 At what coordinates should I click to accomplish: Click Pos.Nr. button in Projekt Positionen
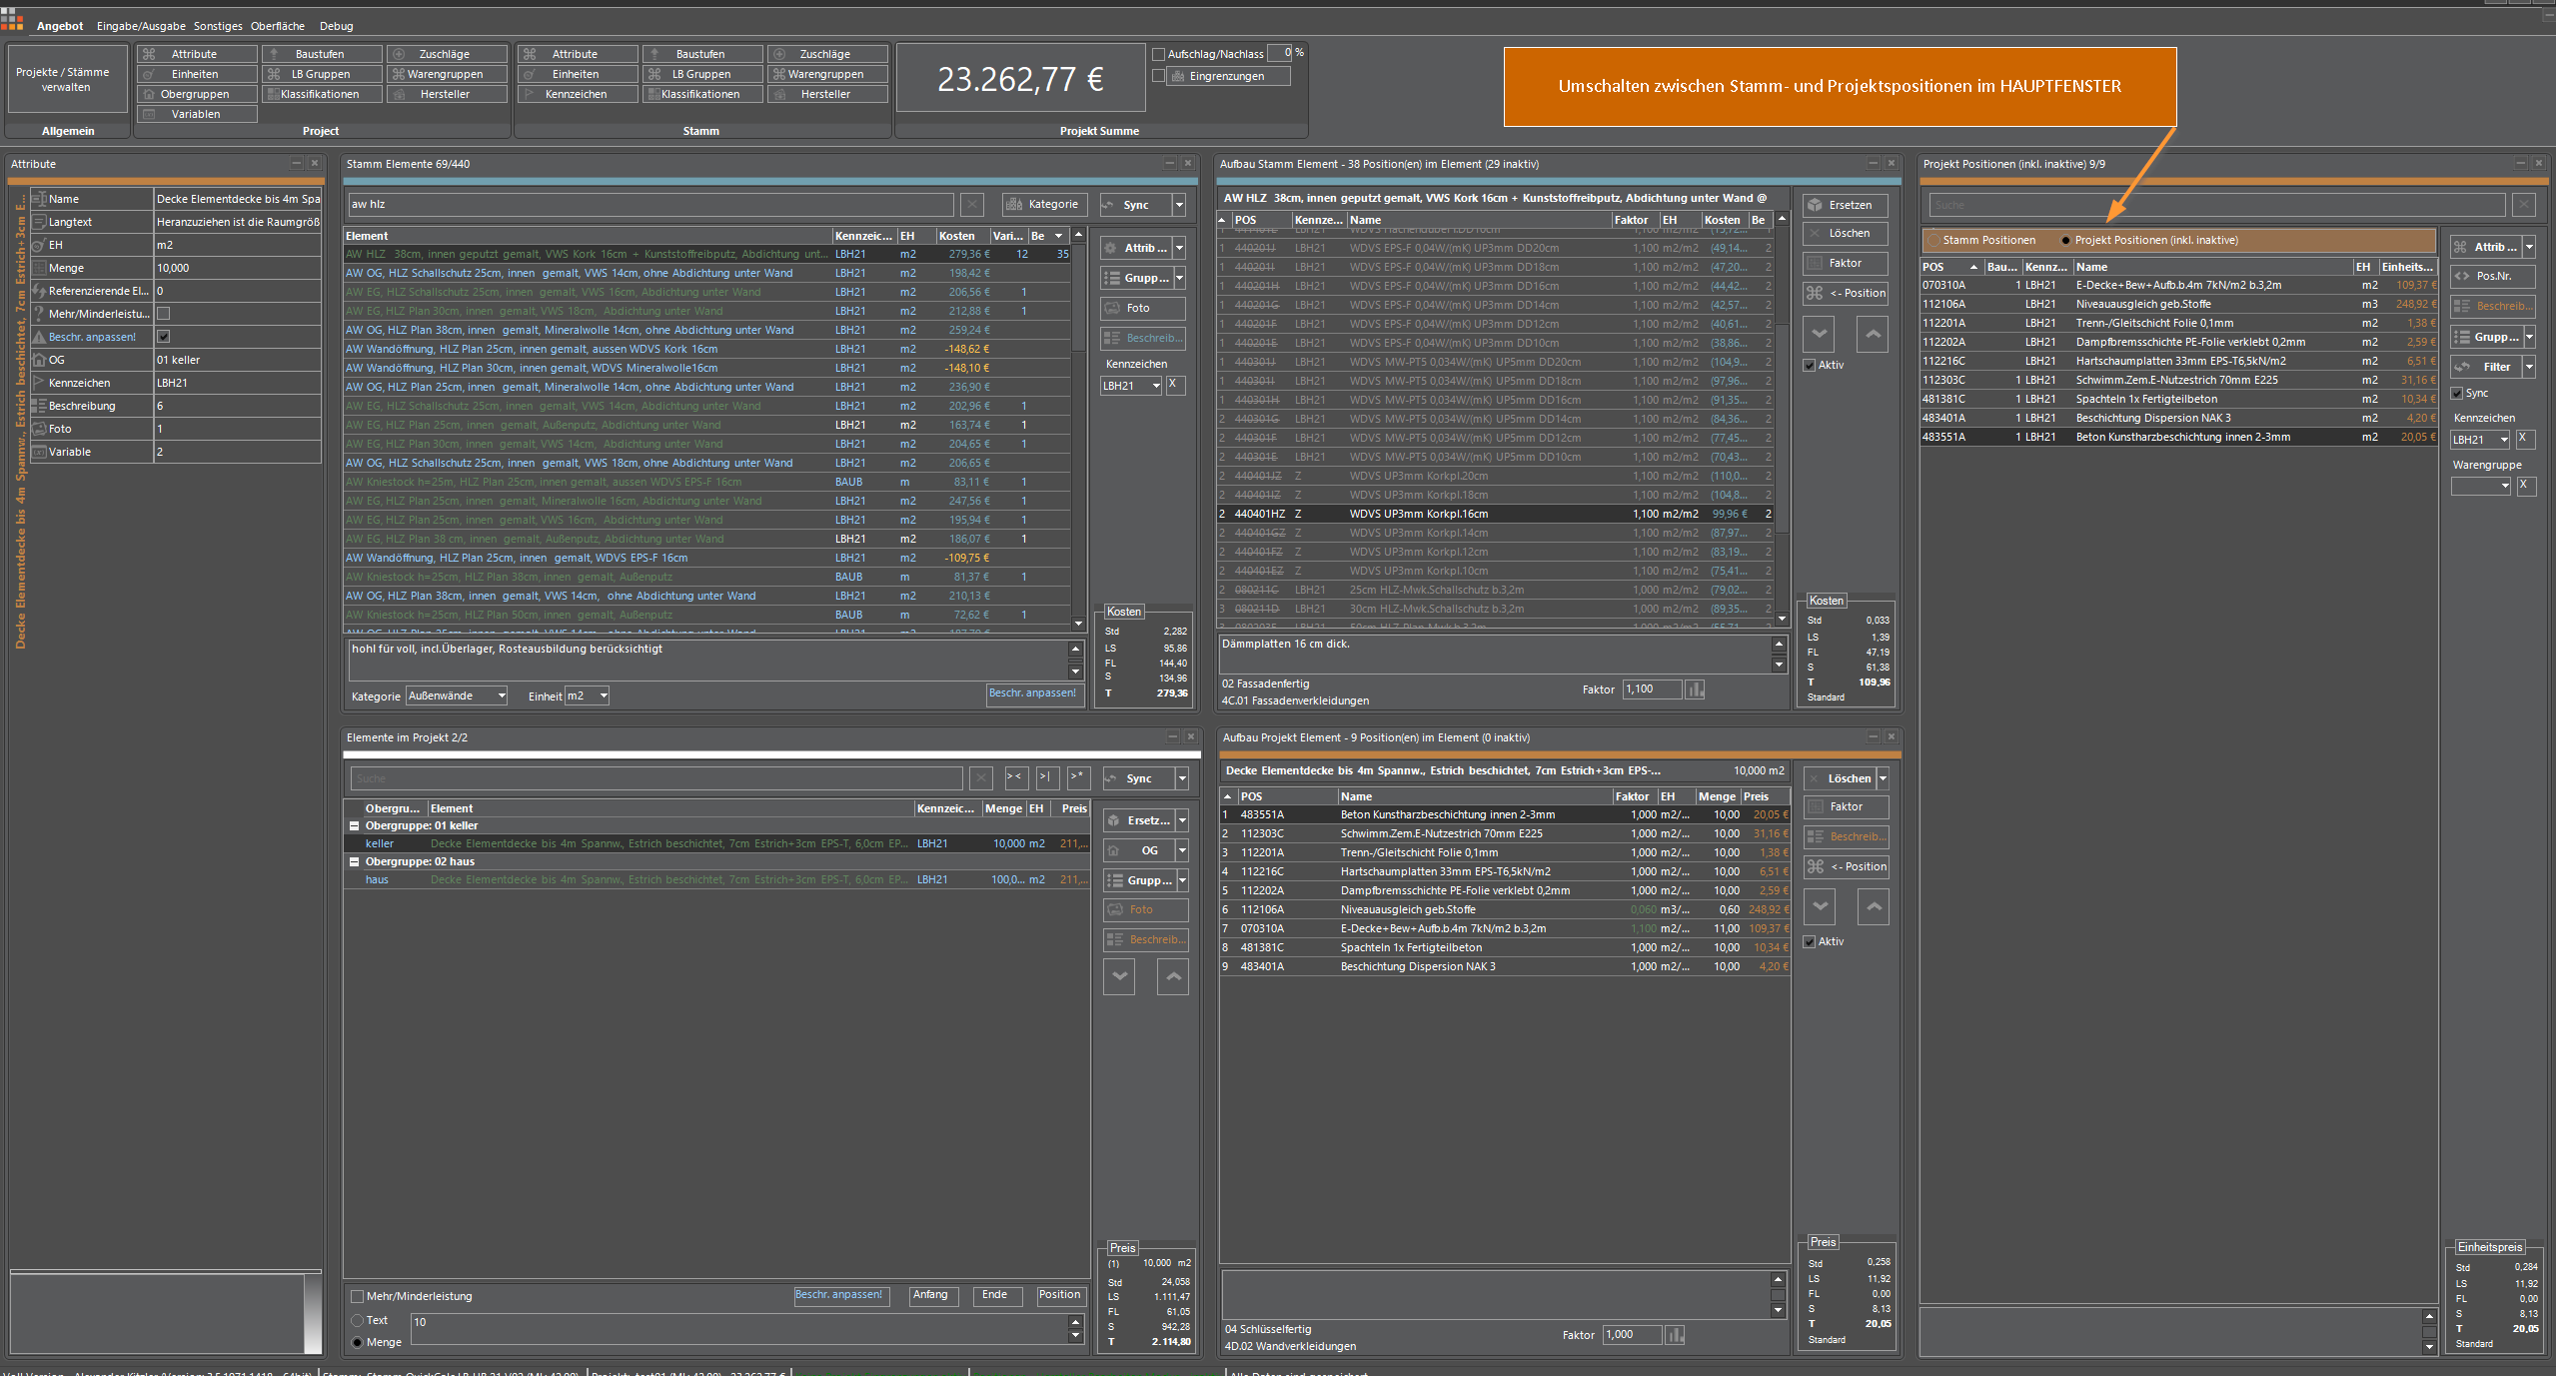pyautogui.click(x=2492, y=276)
